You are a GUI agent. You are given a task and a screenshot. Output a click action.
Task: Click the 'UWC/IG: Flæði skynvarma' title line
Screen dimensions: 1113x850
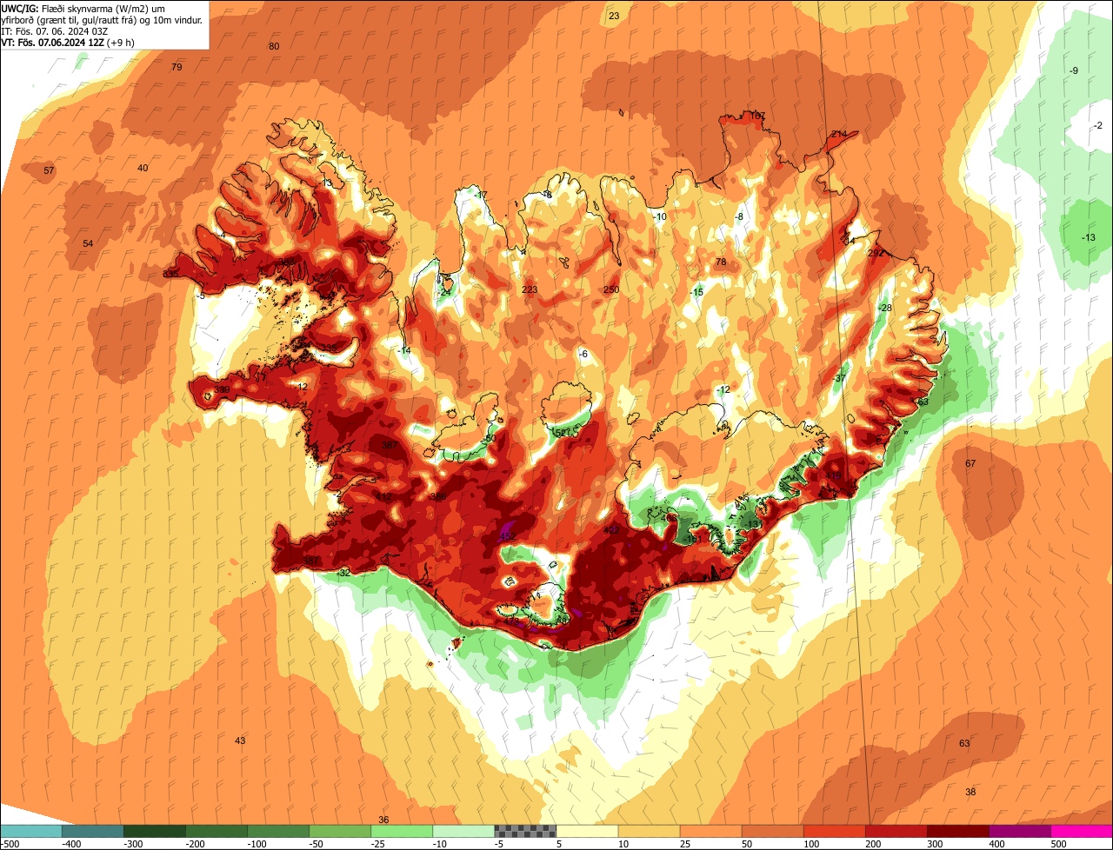coord(83,8)
